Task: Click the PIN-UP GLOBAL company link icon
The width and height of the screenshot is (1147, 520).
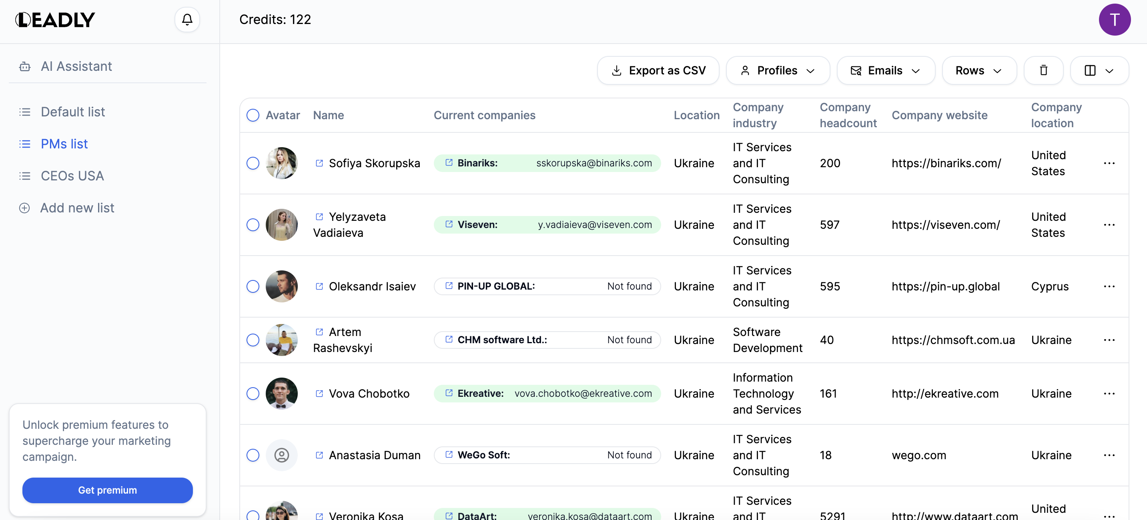Action: click(449, 286)
